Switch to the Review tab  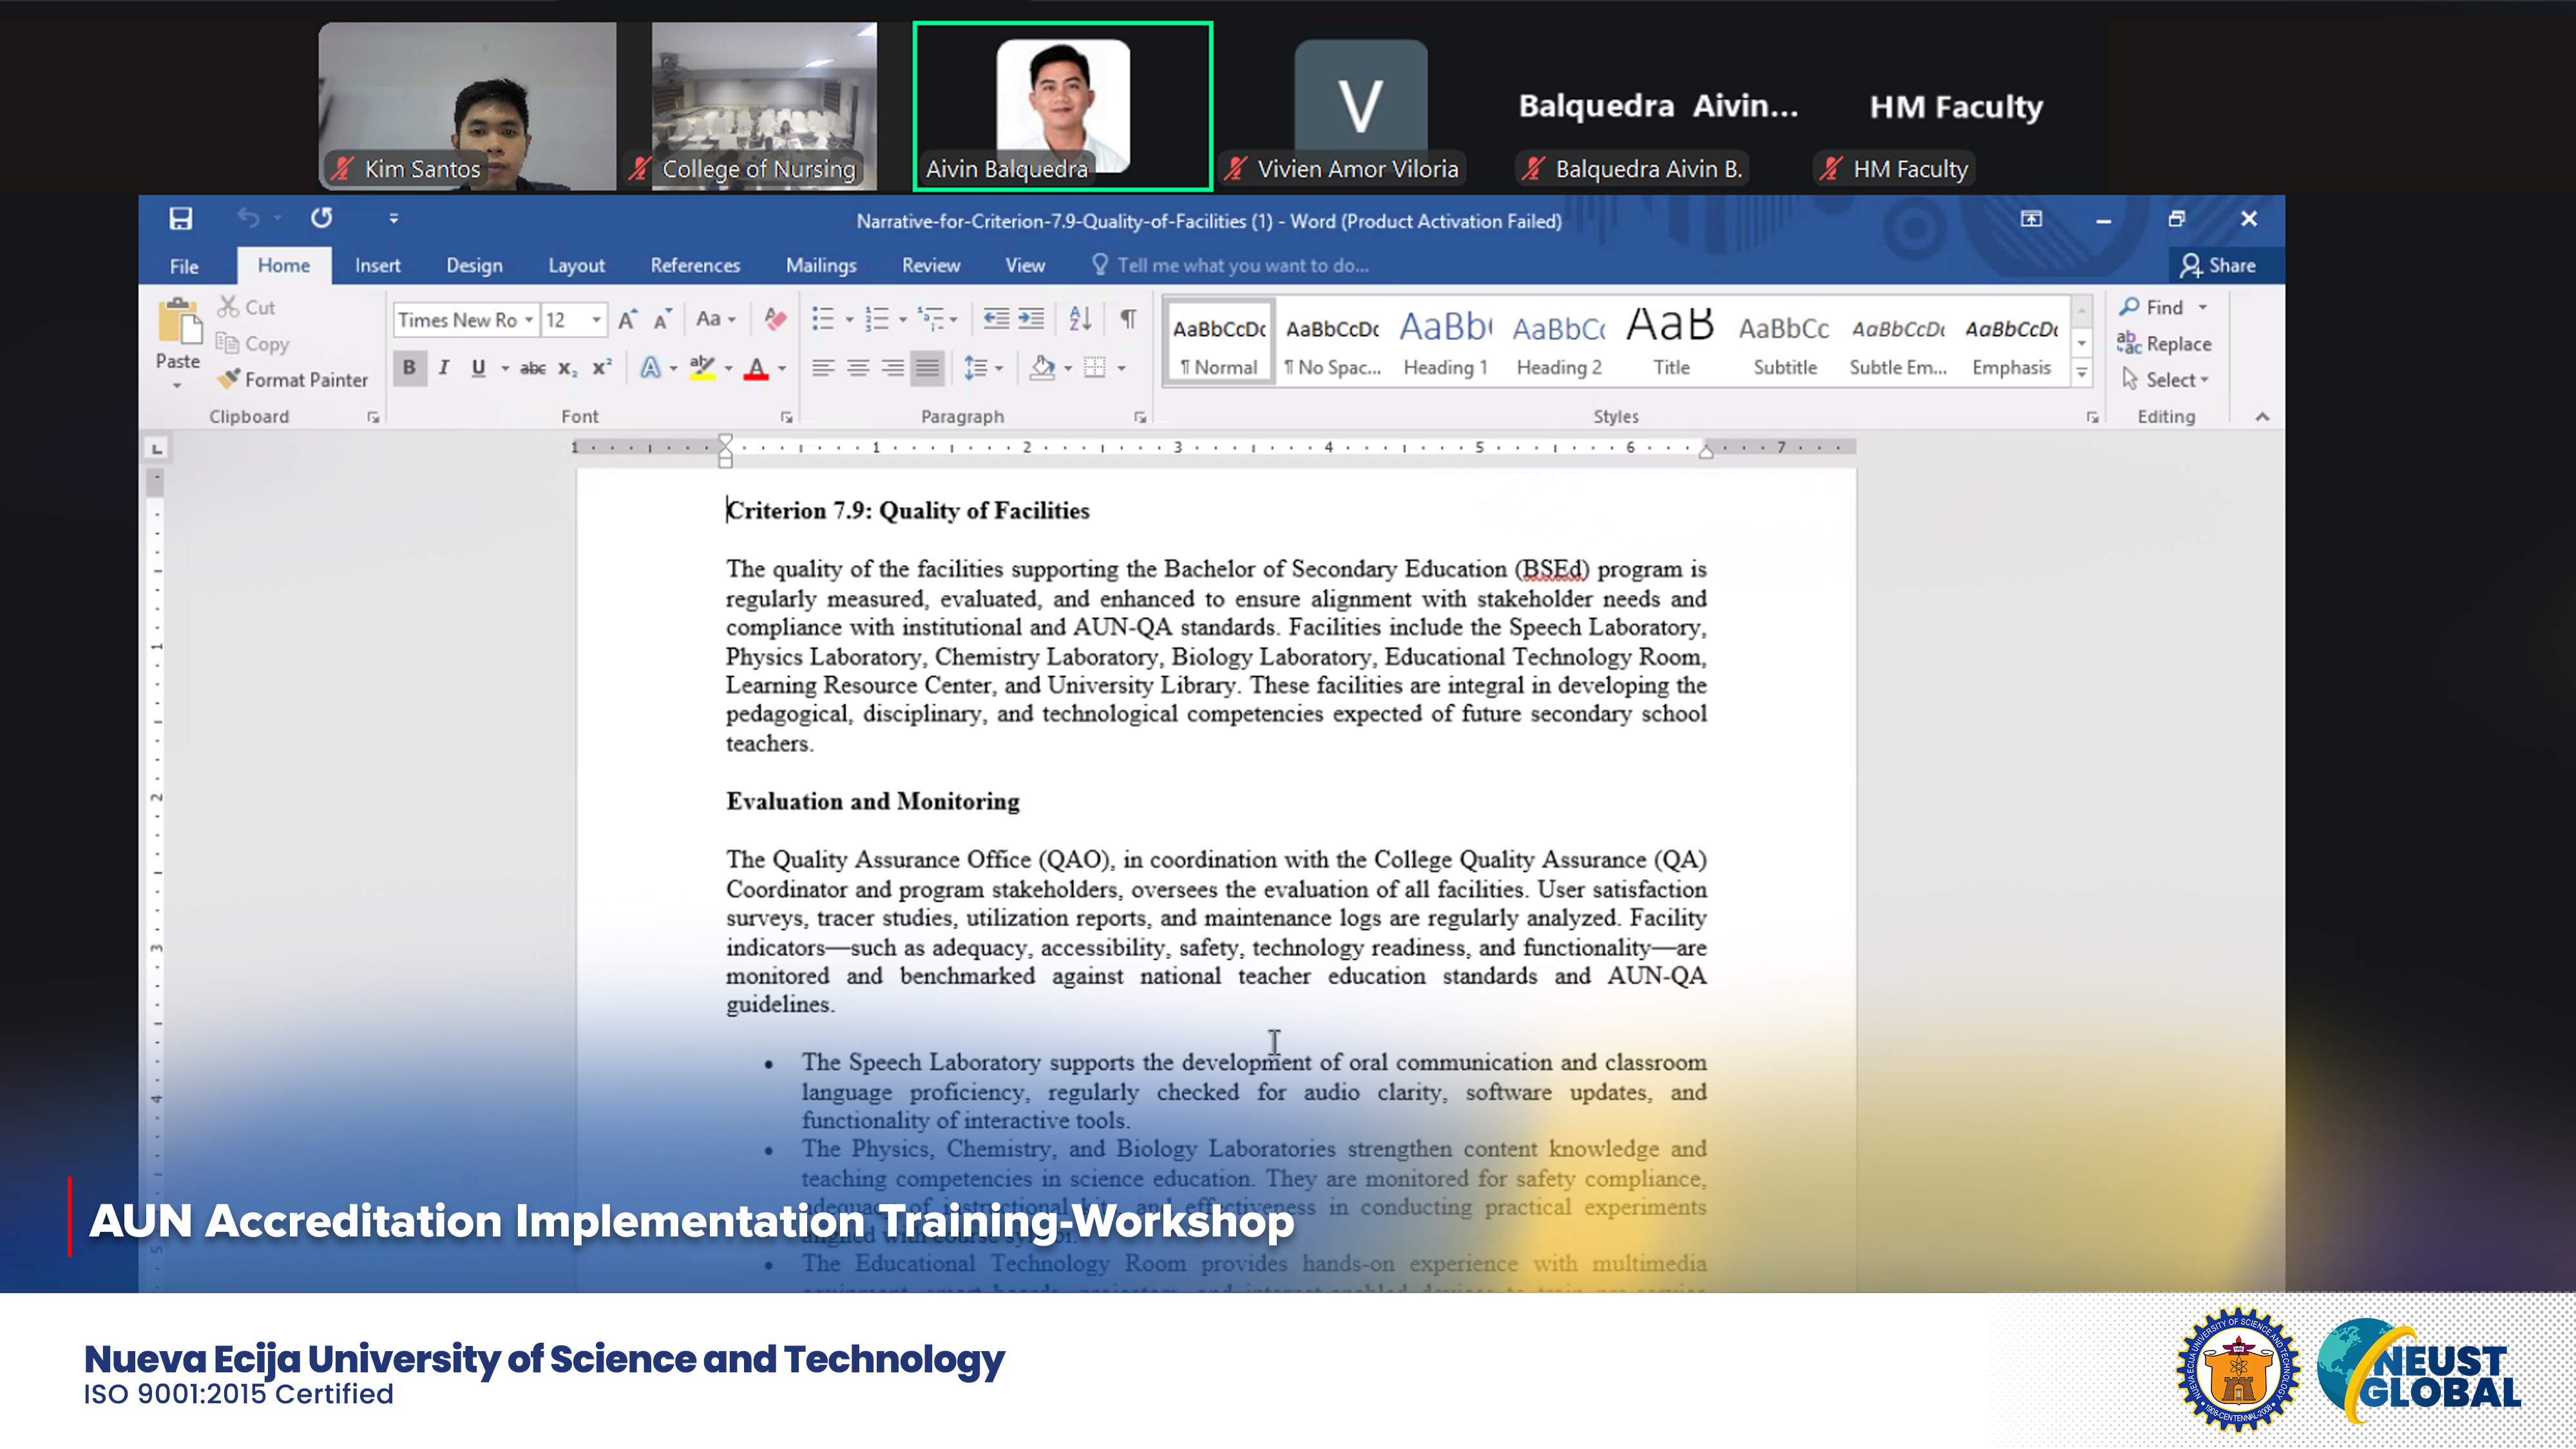pyautogui.click(x=930, y=265)
